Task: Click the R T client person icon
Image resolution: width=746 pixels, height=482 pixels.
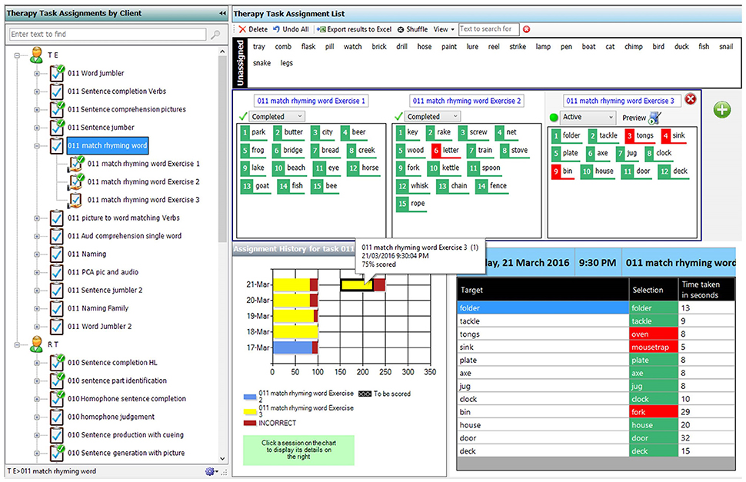Action: [37, 344]
